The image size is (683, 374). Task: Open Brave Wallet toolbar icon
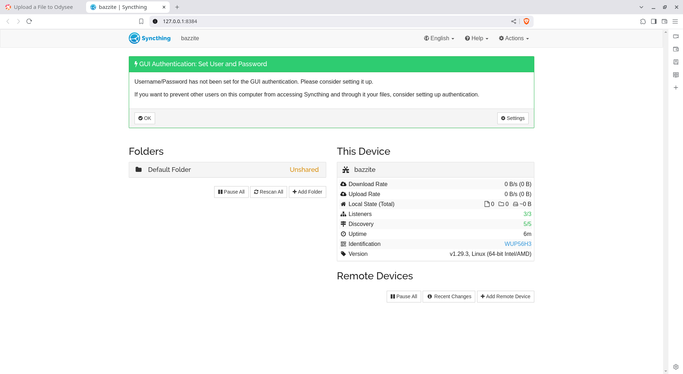665,21
